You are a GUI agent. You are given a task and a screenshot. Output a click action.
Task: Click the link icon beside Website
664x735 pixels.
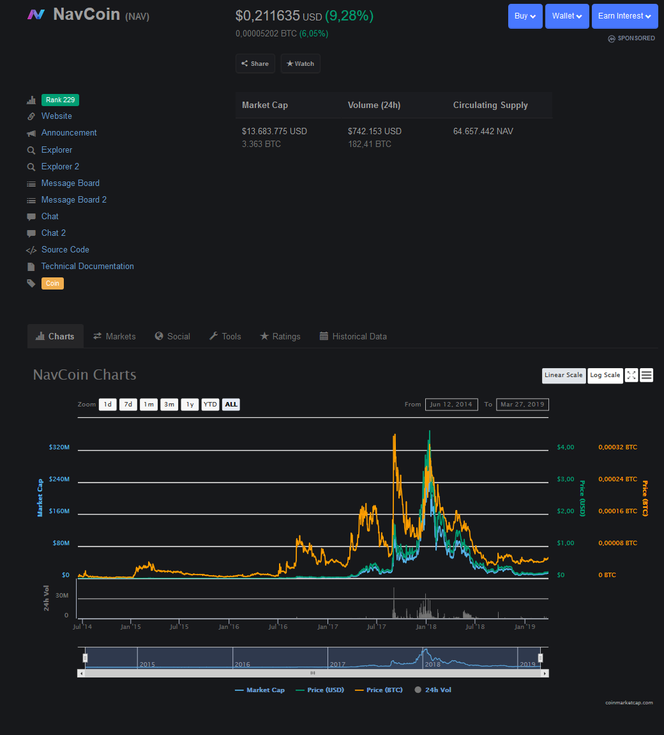31,116
